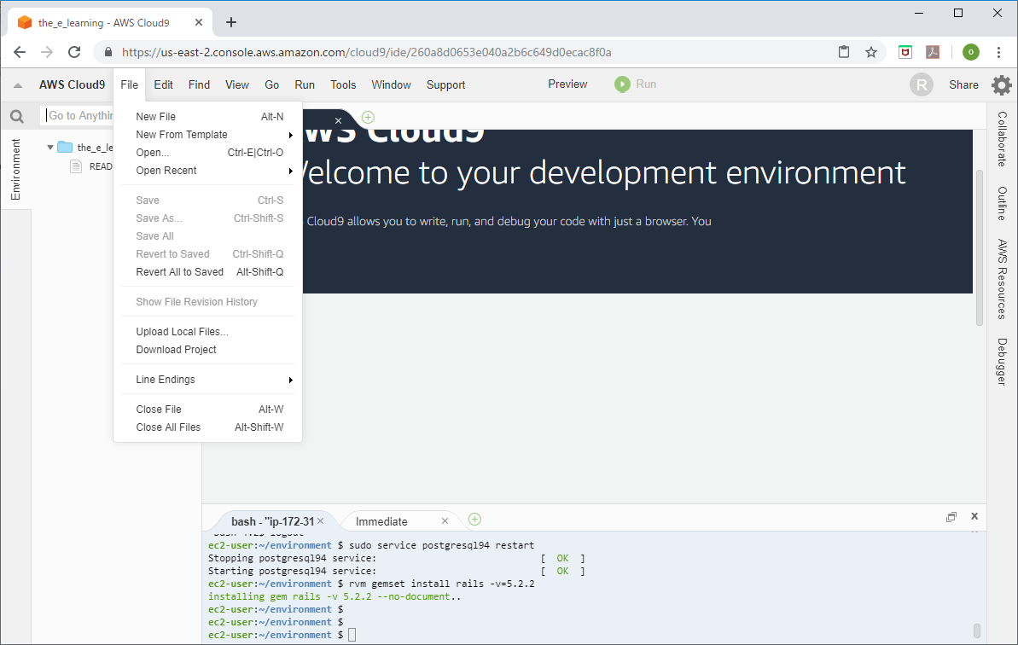Viewport: 1018px width, 645px height.
Task: Click the Go to Anything search icon
Action: point(17,116)
